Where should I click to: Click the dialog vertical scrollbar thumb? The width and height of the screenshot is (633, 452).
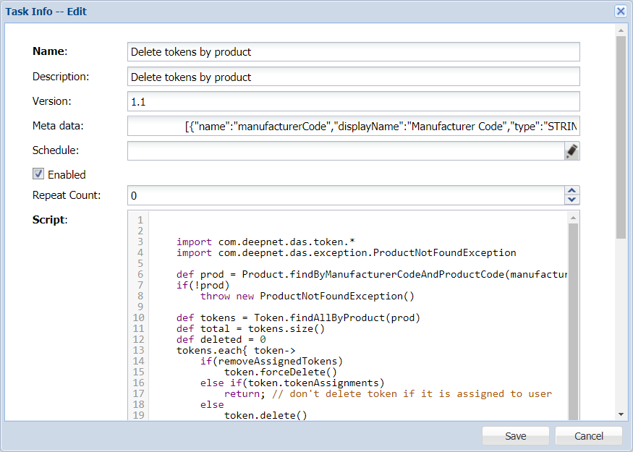621,137
